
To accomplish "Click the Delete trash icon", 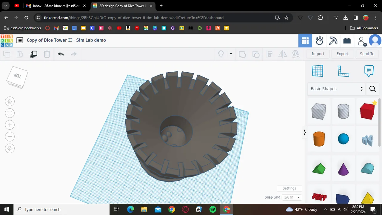I will (47, 54).
